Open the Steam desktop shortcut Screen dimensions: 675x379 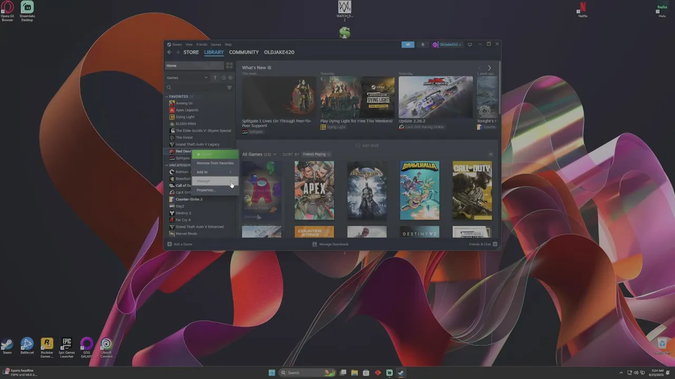7,346
